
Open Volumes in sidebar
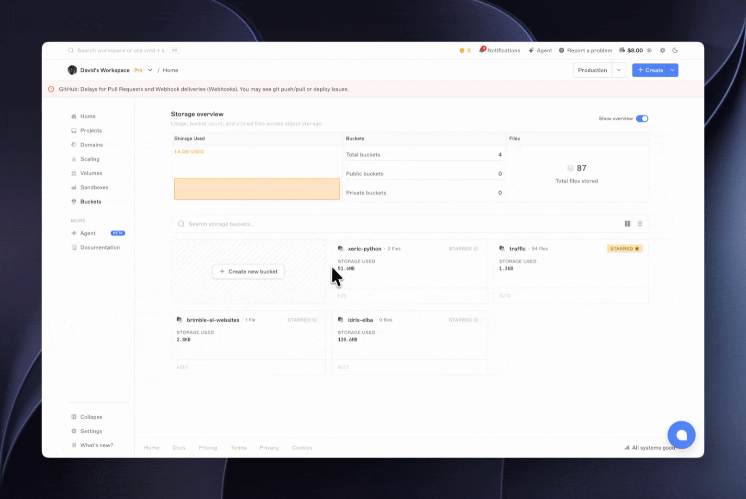click(x=87, y=173)
